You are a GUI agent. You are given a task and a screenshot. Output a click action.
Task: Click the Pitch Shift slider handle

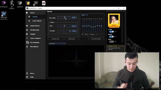coord(65,18)
